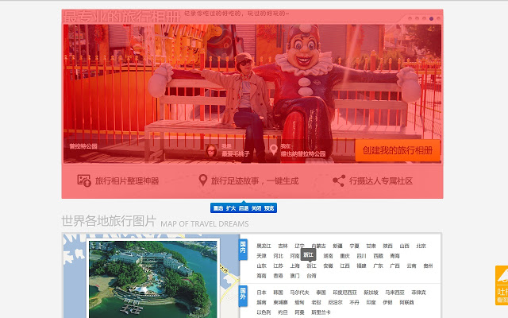
Task: Click the 新加坡 country link
Action: click(x=371, y=293)
